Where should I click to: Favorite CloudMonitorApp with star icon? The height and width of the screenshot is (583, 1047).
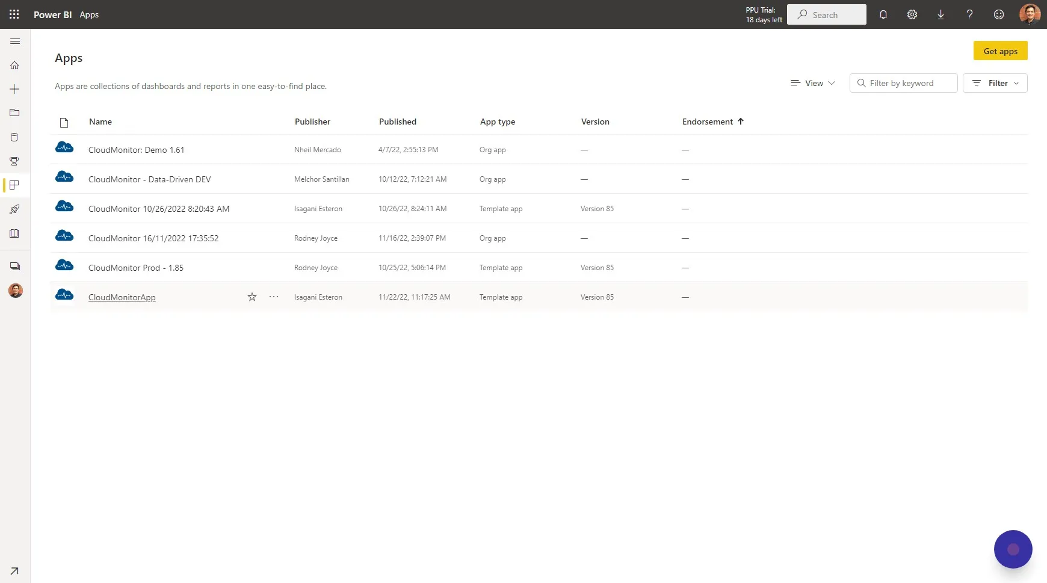point(252,297)
